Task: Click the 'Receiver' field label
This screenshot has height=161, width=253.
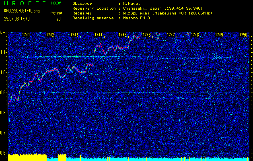Action: [x=82, y=13]
